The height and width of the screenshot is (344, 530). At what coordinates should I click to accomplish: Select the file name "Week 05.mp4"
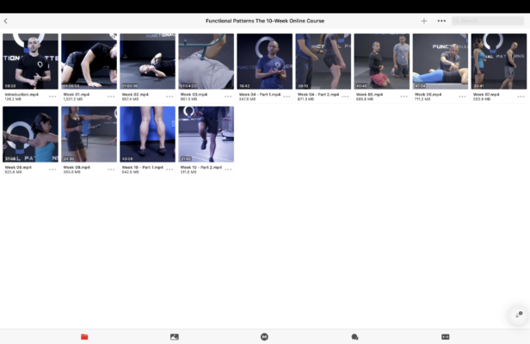[x=369, y=95]
